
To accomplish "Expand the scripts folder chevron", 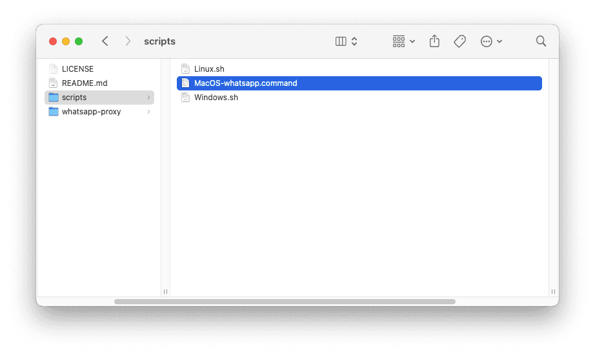I will (148, 98).
